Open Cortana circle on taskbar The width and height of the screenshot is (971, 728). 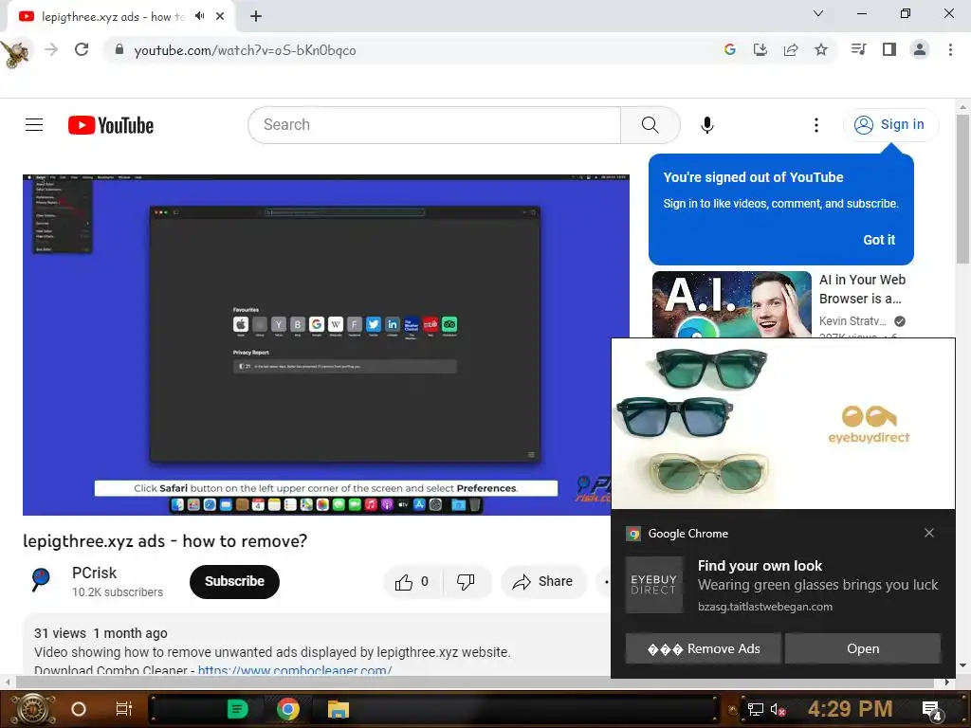(79, 709)
